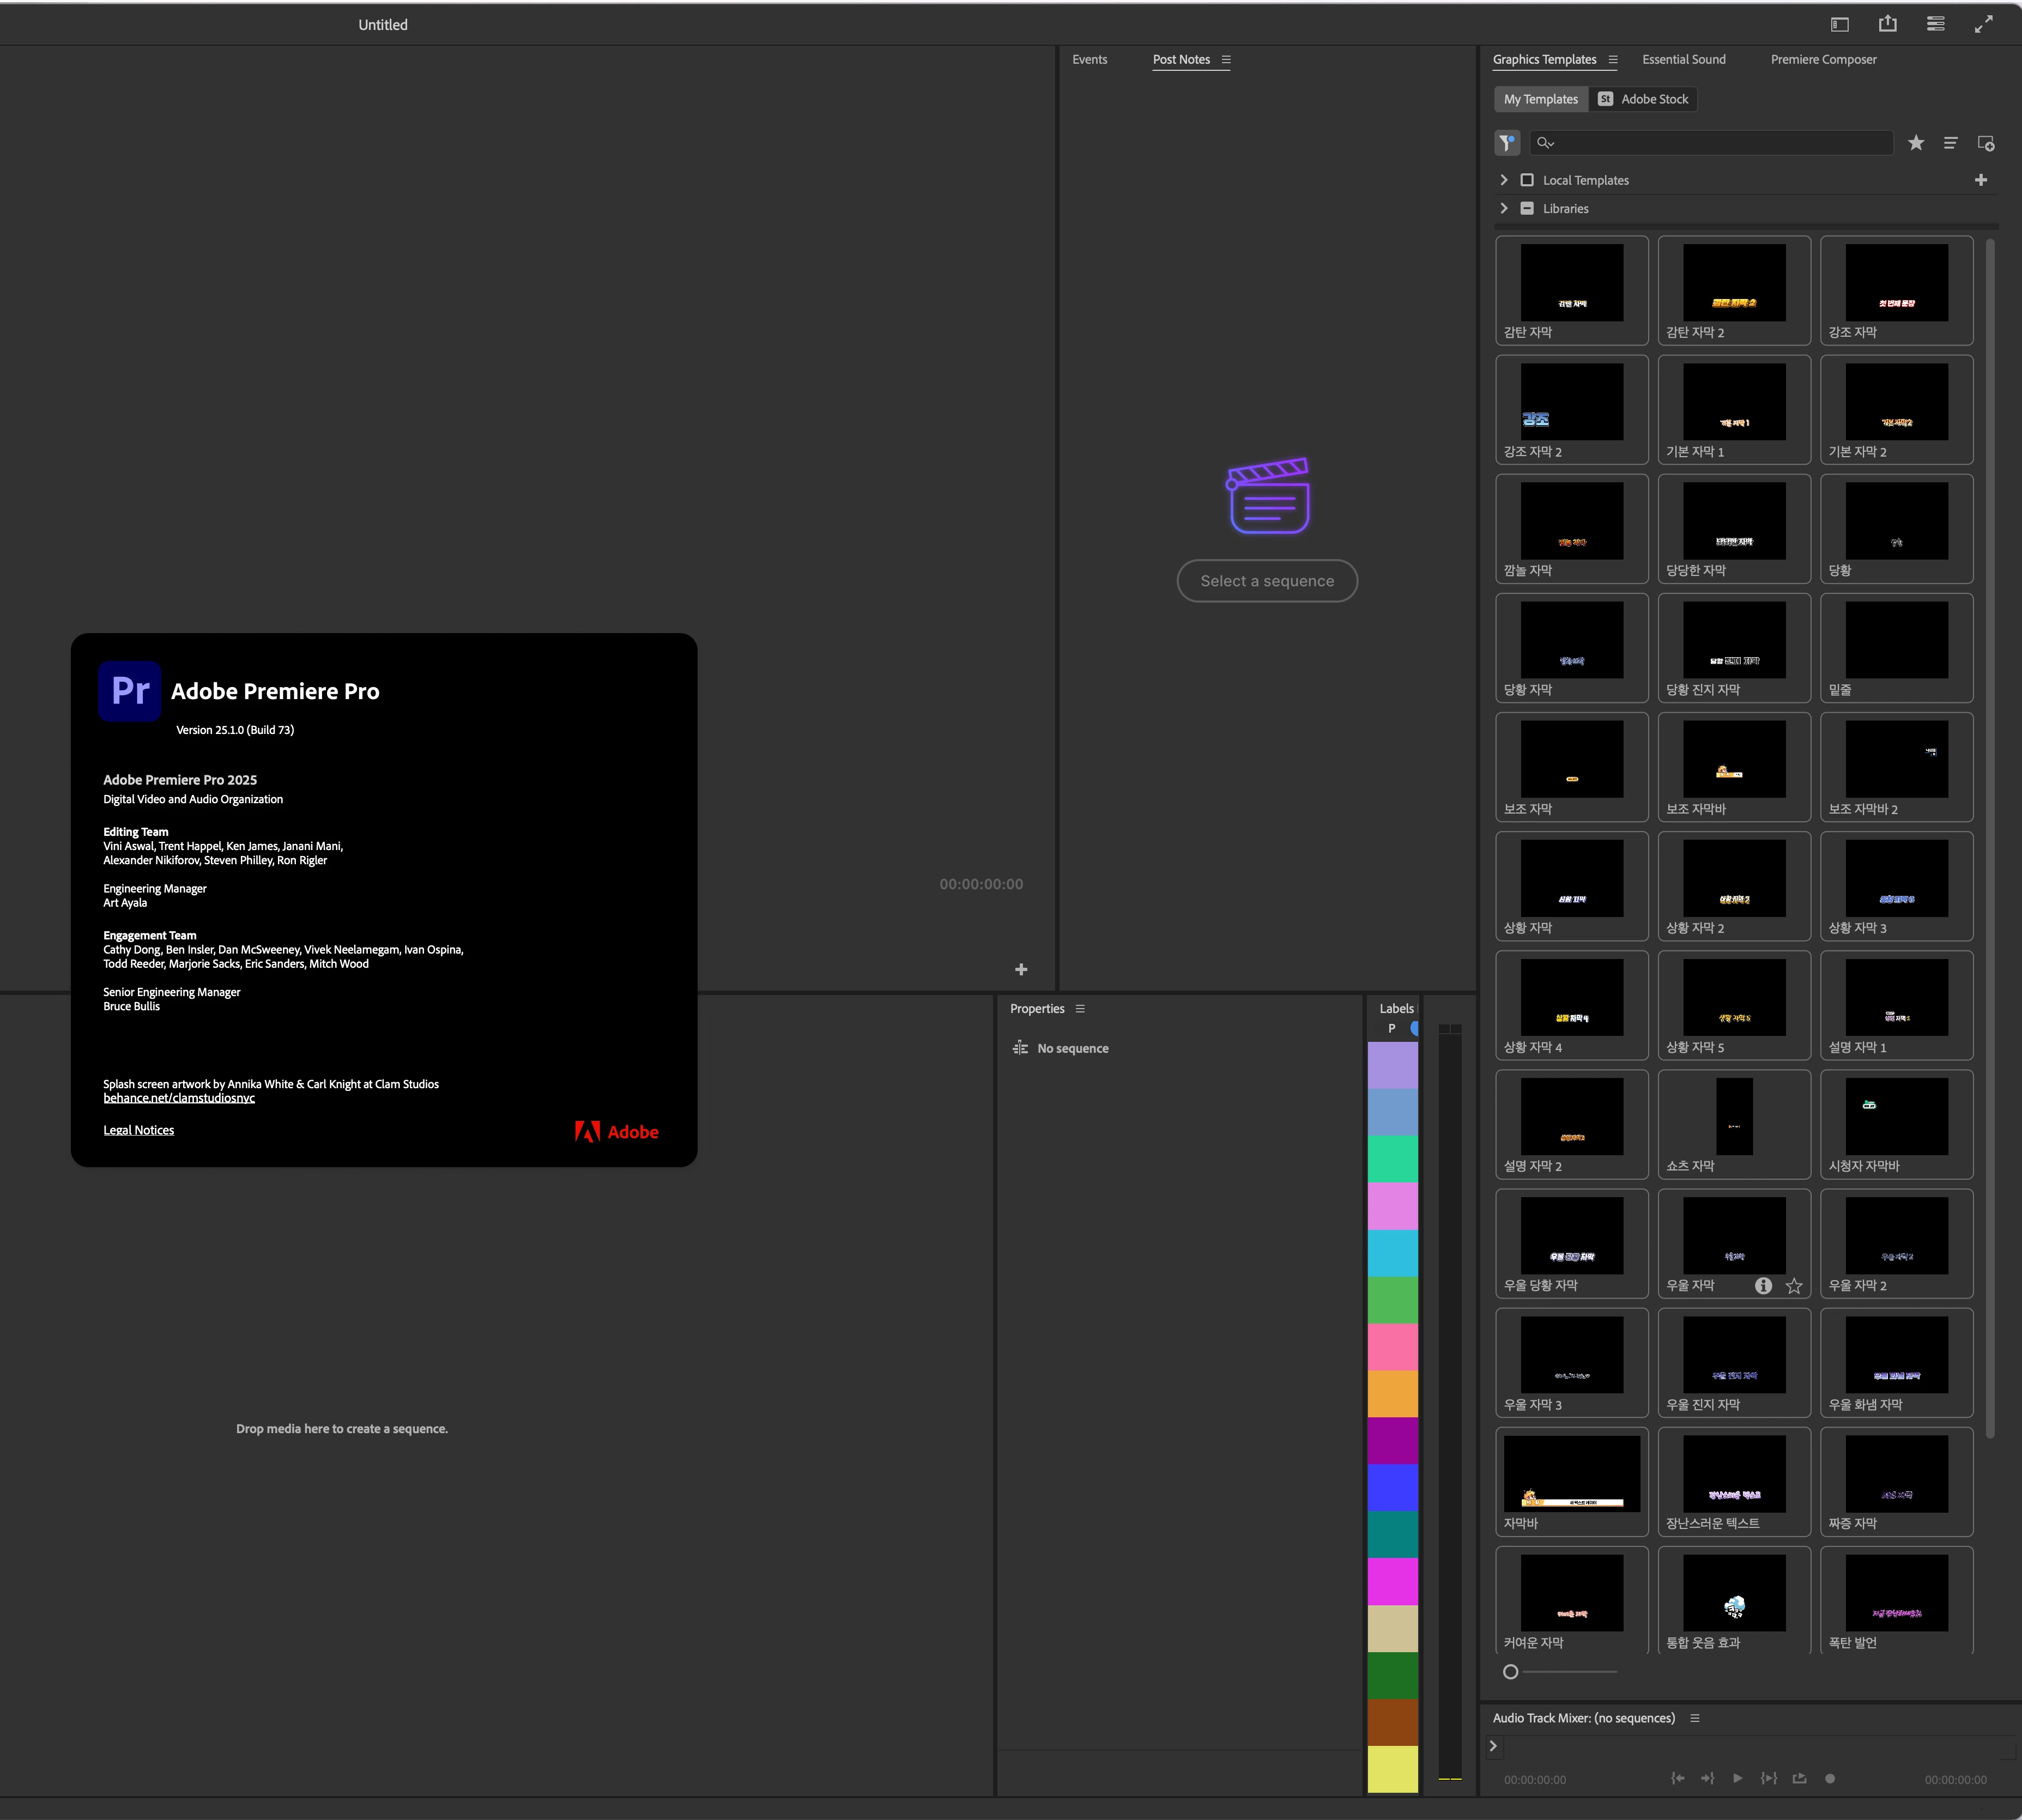Click the filter funnel icon in Graphics Templates

click(x=1507, y=143)
